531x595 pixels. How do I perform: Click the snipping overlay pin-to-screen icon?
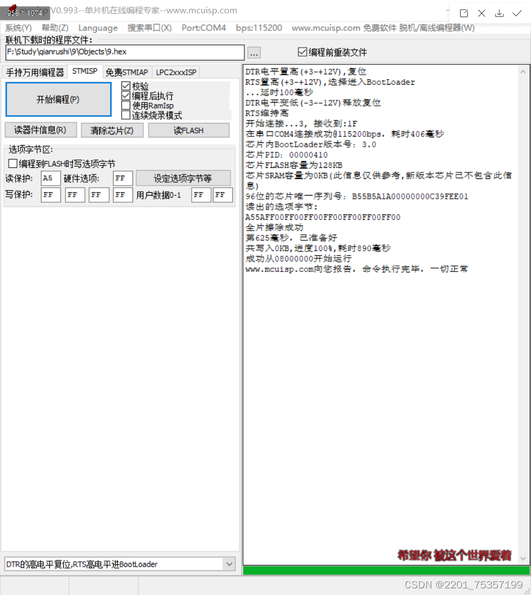464,13
